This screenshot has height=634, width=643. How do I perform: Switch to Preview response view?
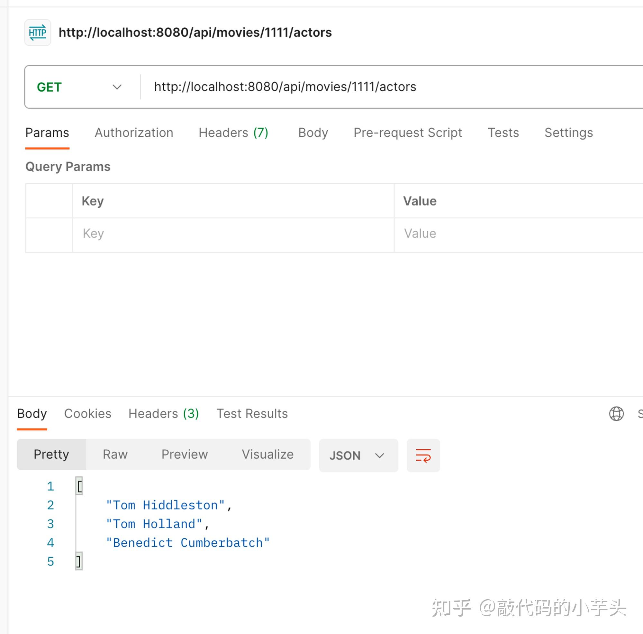(x=185, y=454)
